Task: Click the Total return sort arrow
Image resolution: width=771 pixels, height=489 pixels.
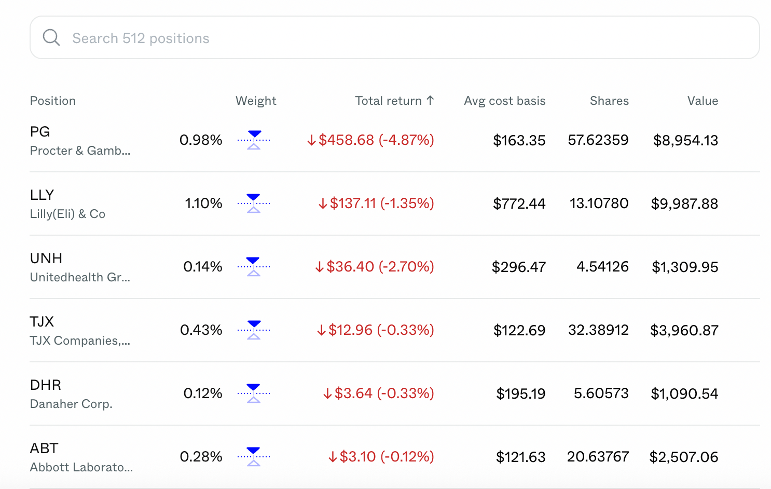Action: (430, 100)
